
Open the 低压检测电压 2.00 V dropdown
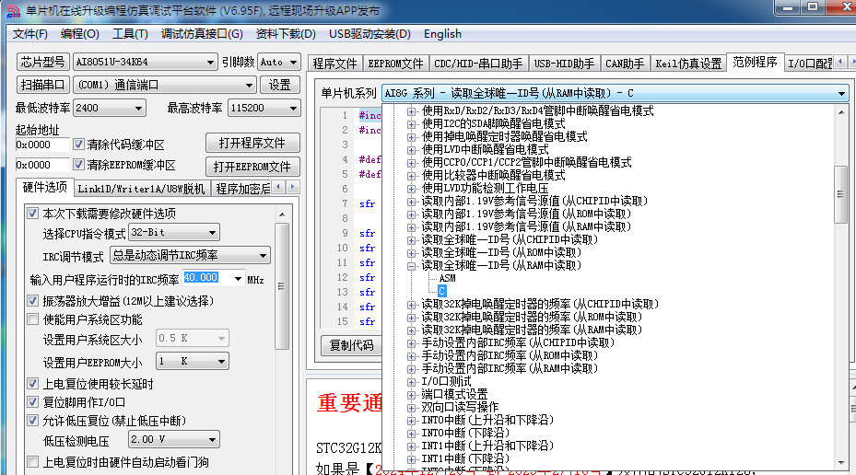click(x=174, y=439)
